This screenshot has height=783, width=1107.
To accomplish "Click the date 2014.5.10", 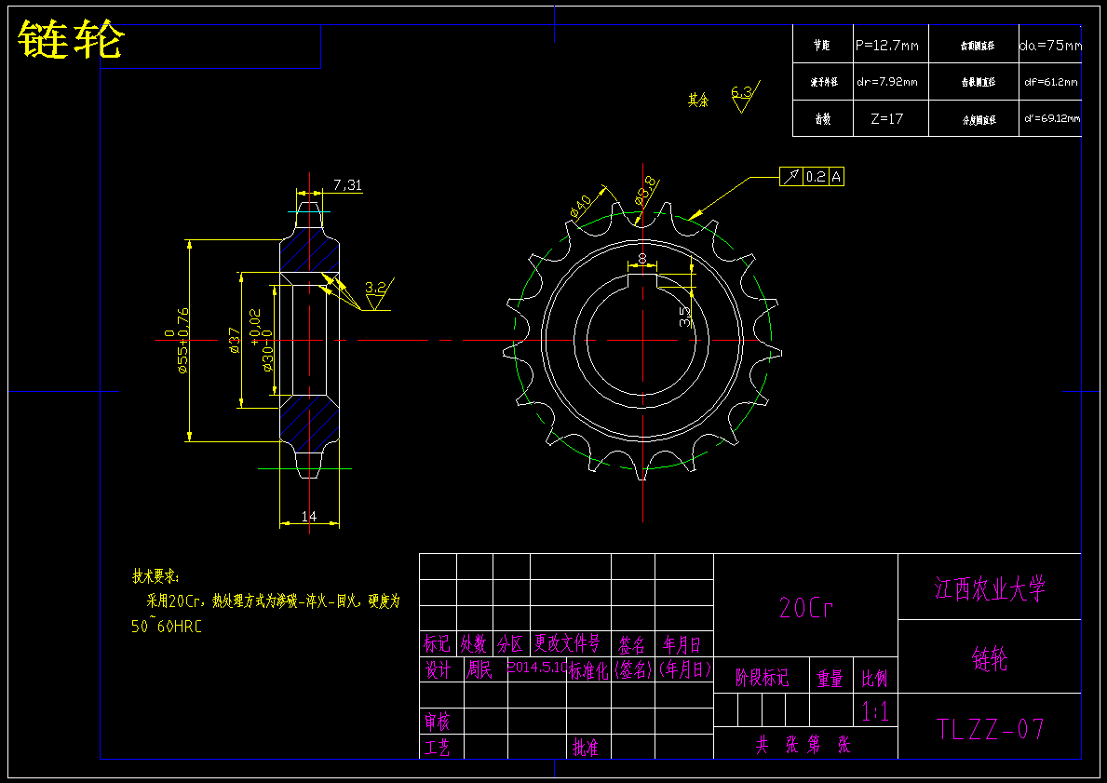I will 538,668.
